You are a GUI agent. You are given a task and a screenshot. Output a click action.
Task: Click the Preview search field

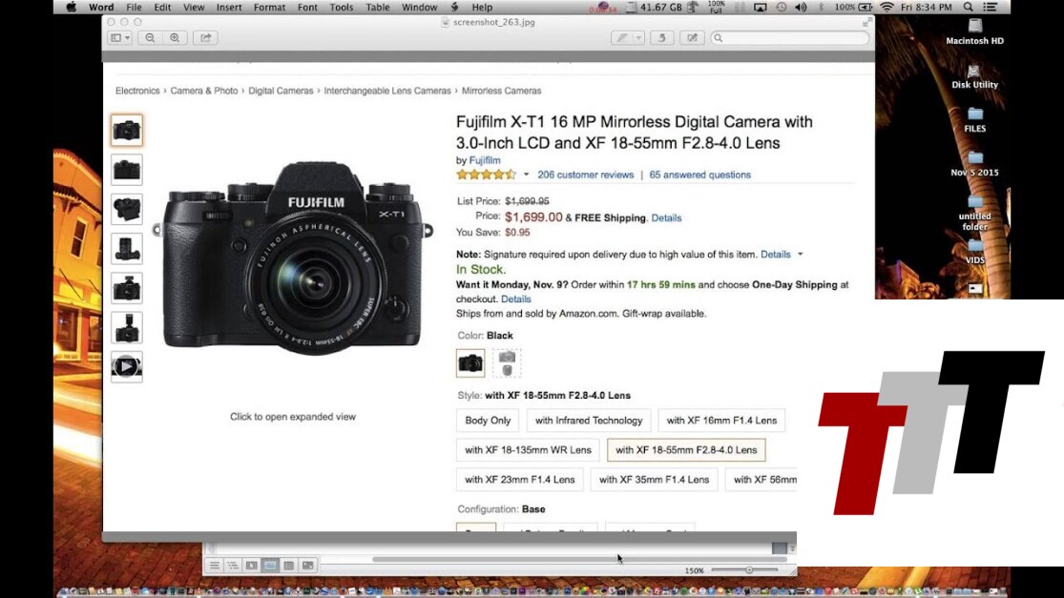pos(790,38)
